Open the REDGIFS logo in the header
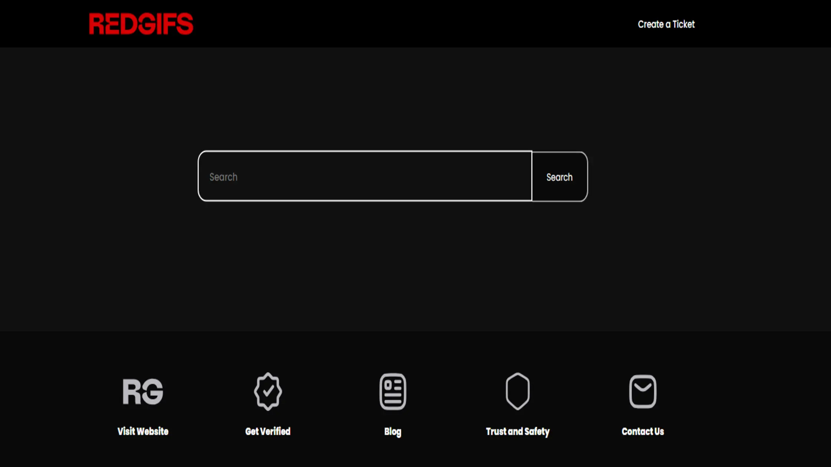This screenshot has height=467, width=831. [141, 24]
